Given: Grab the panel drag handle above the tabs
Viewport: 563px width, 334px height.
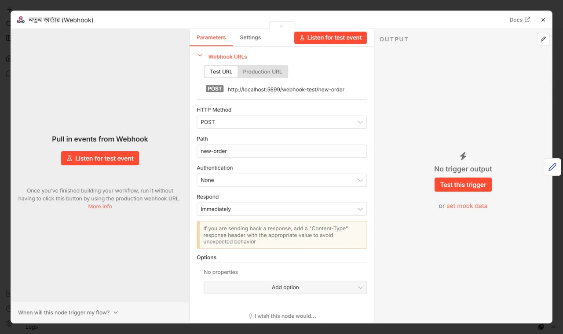Looking at the screenshot, I should click(x=282, y=26).
